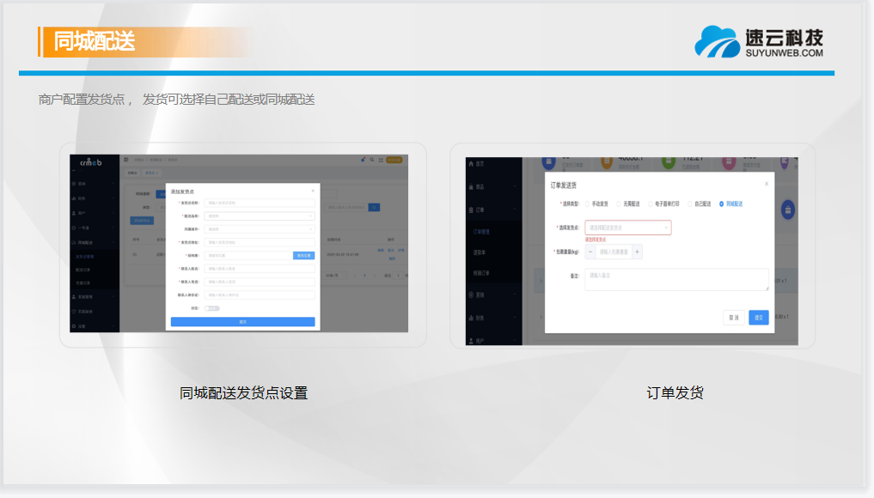
Task: Choose the 自己配送 radio option
Action: tap(690, 204)
